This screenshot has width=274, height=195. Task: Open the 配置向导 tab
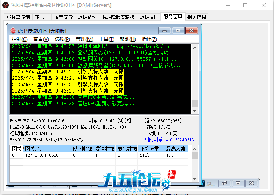tap(63, 17)
